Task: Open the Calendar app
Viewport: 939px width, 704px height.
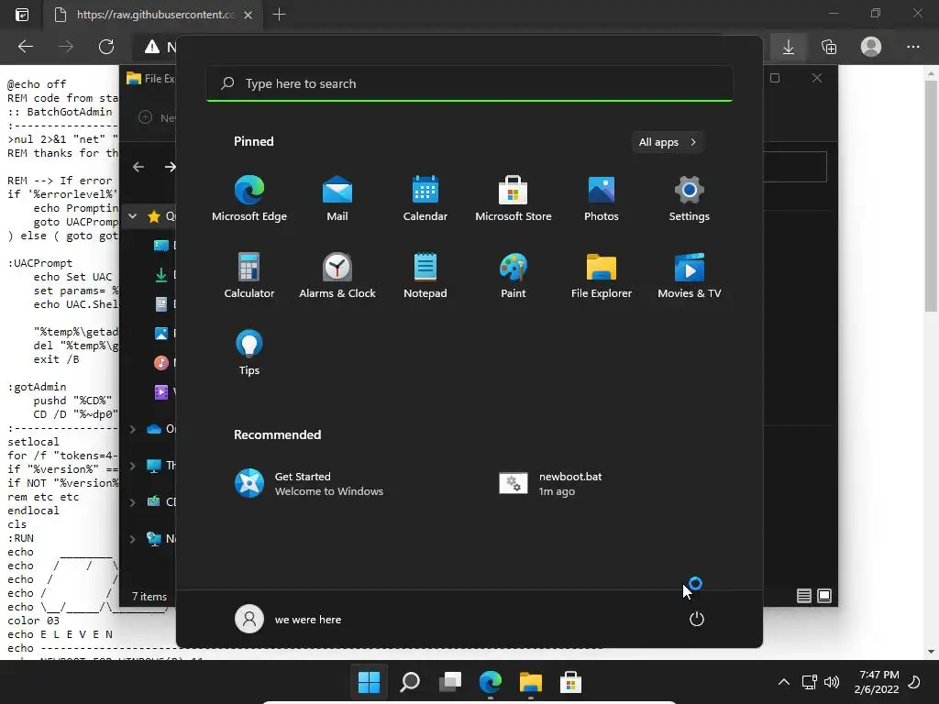Action: click(425, 199)
